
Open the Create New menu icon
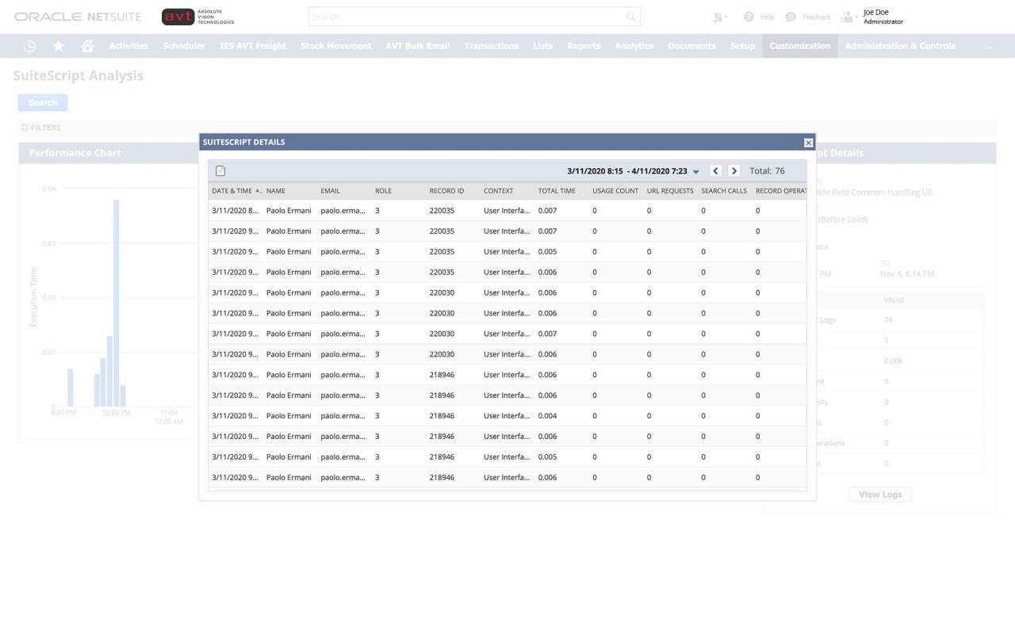[x=718, y=16]
